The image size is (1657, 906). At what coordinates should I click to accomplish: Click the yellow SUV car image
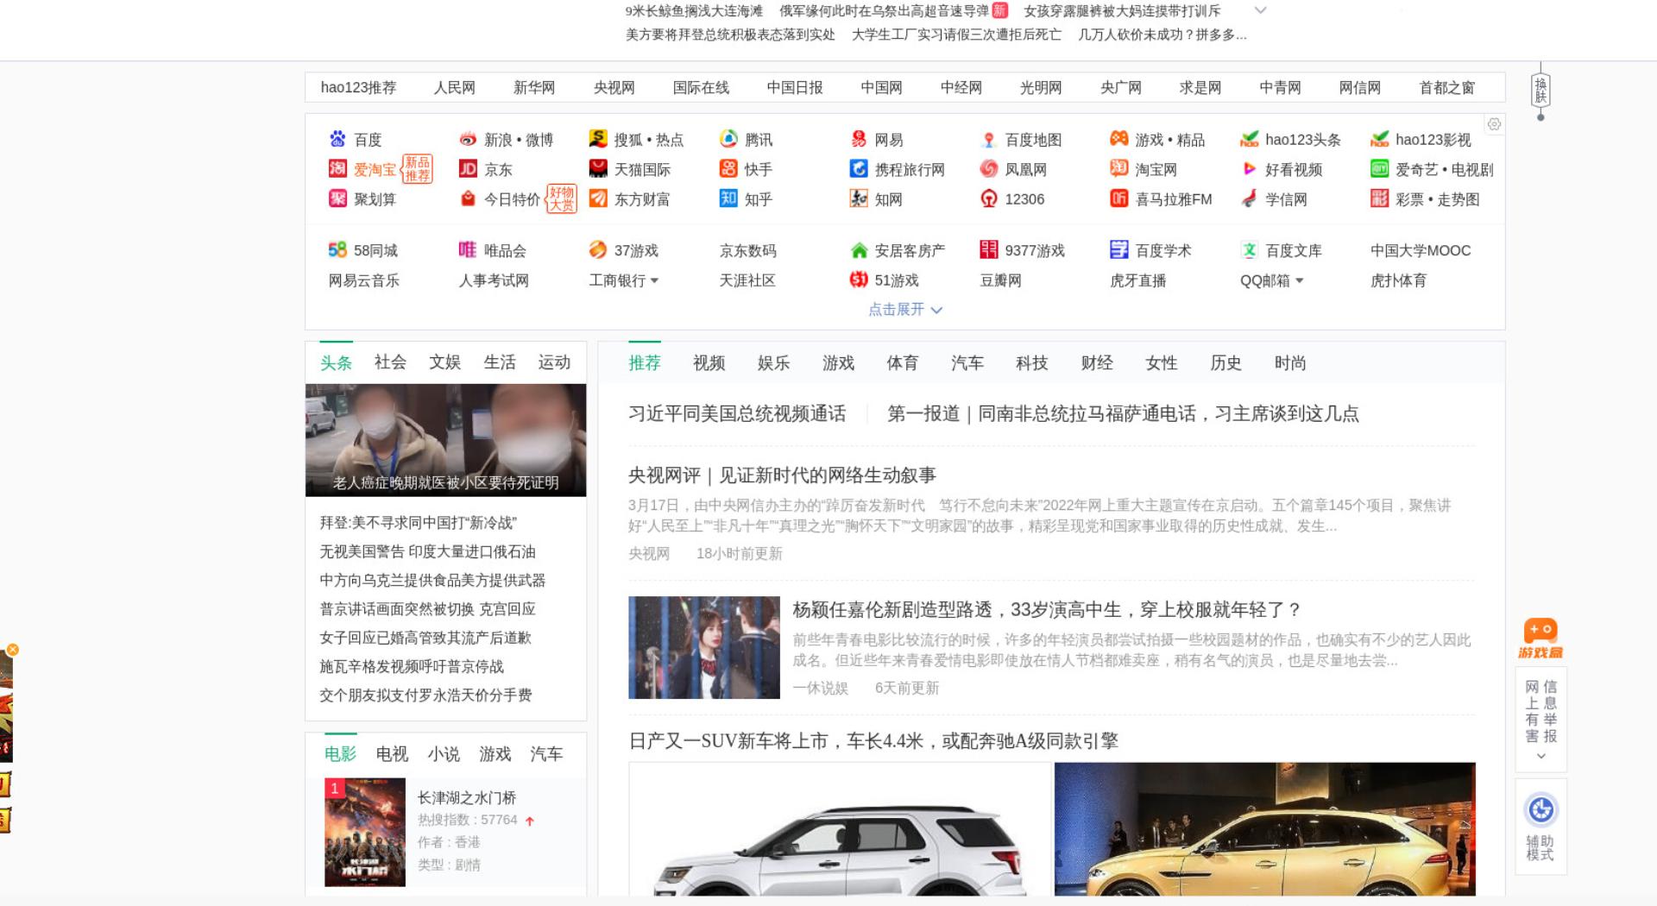pyautogui.click(x=1265, y=829)
